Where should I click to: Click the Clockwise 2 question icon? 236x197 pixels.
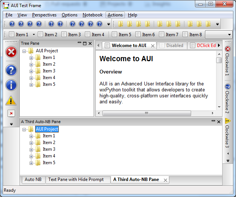point(228,87)
